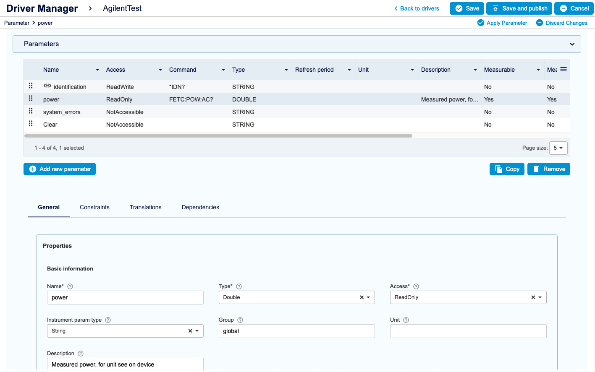Select the system_errors parameter row
595x372 pixels.
[x=62, y=112]
